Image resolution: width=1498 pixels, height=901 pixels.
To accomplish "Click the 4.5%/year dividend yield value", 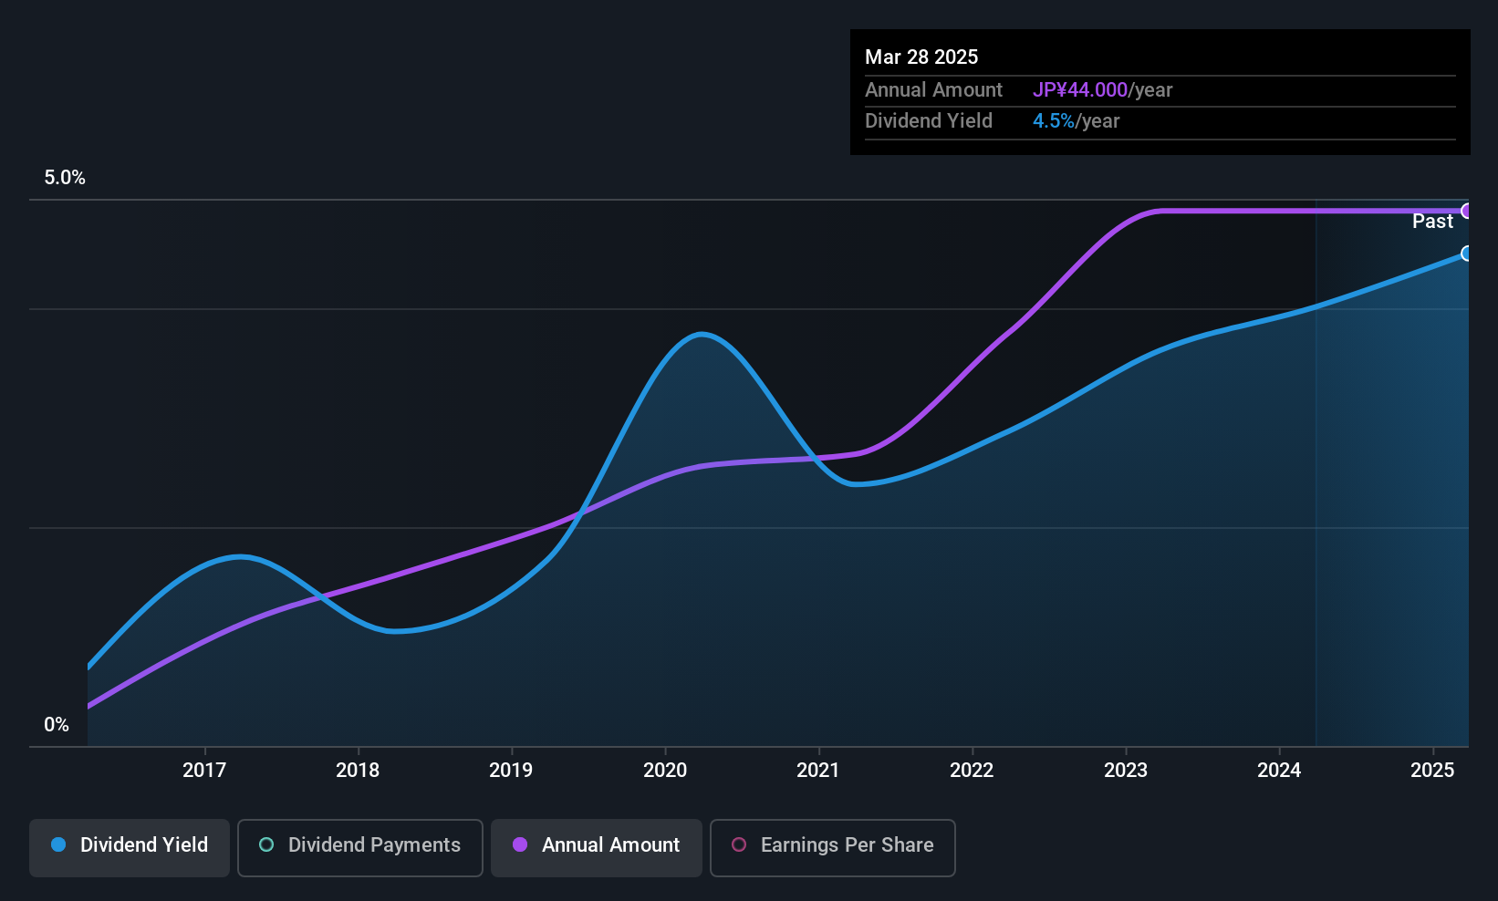I will pos(1076,121).
